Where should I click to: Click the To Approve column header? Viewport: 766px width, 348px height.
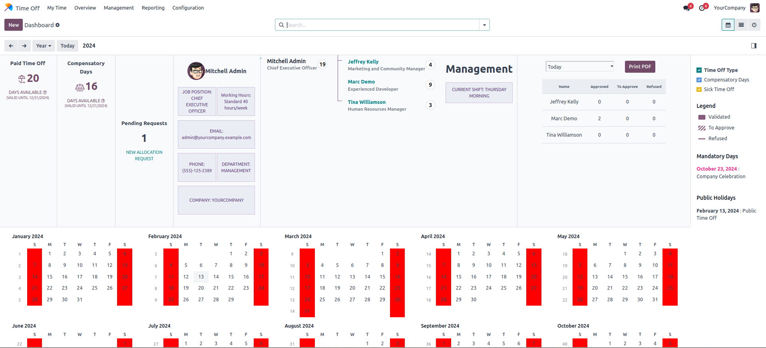point(627,87)
